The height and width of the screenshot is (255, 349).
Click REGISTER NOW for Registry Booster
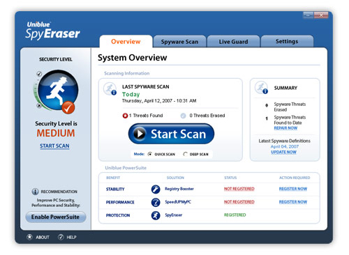[293, 189]
